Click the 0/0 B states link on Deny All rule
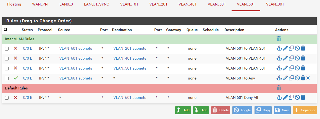 [28, 97]
